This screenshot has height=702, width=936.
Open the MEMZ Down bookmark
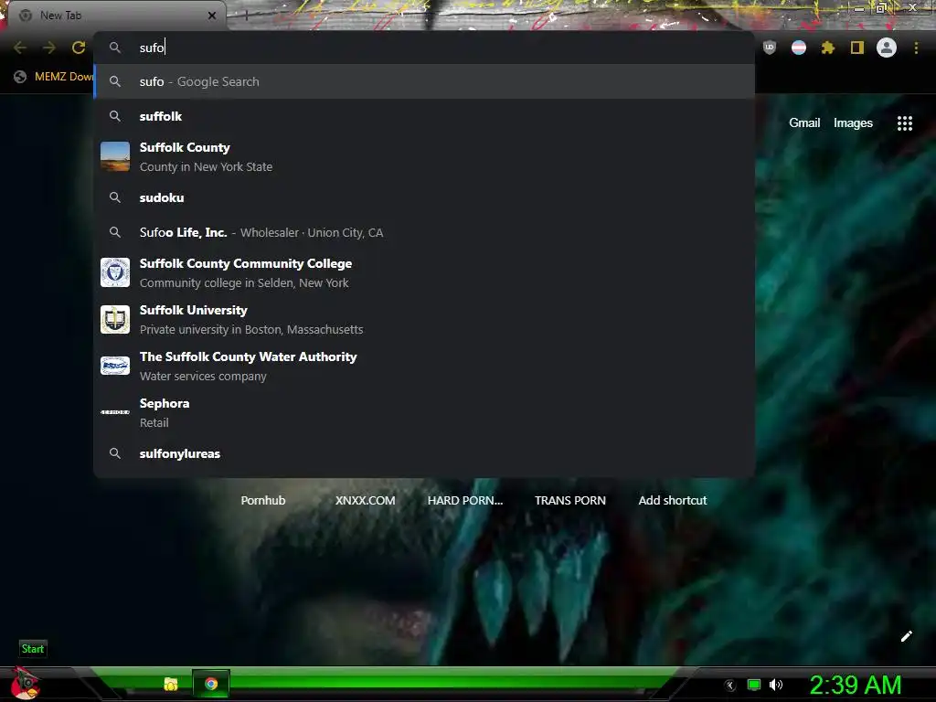tap(54, 77)
